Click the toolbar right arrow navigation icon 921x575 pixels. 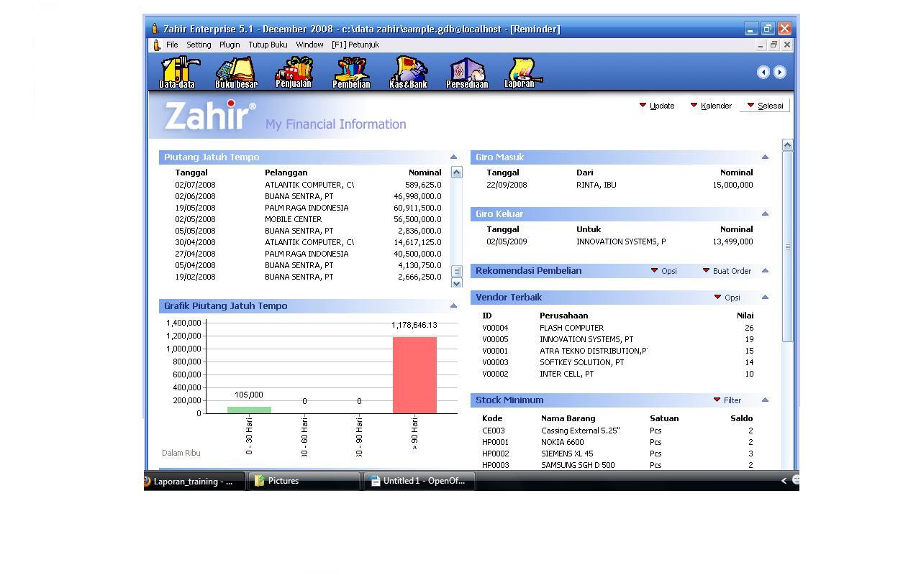pos(780,72)
